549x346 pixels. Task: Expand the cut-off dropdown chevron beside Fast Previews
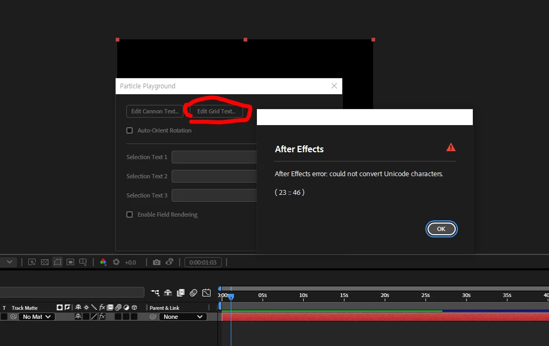click(10, 262)
